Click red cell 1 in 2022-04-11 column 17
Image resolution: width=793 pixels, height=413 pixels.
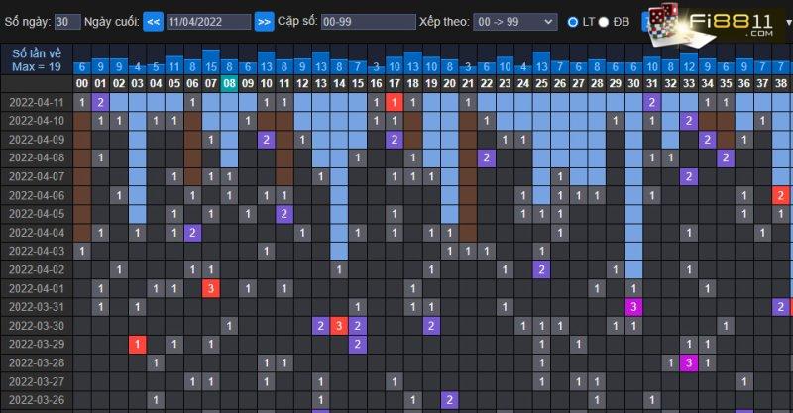click(395, 102)
